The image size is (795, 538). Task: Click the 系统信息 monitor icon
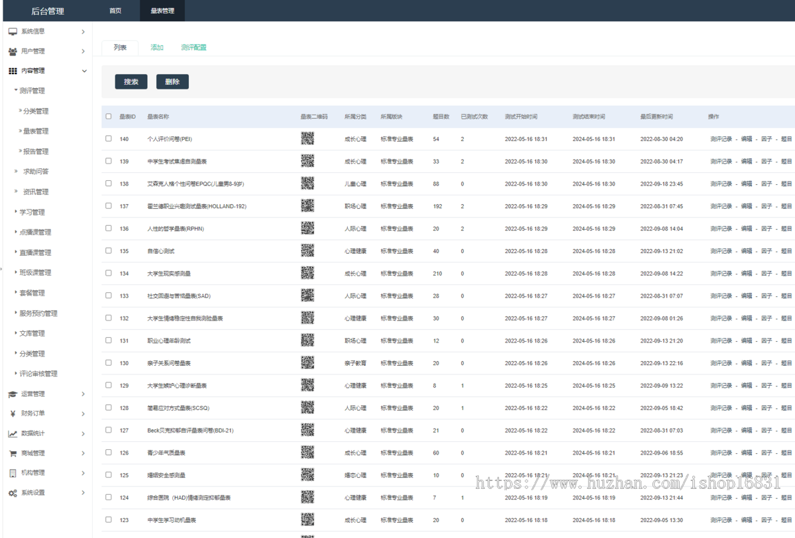coord(13,31)
